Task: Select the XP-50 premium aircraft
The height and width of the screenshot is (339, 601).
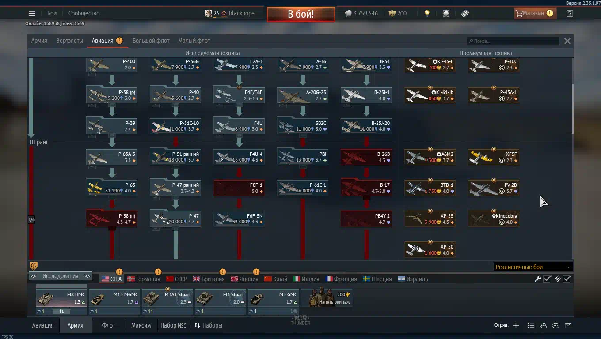Action: click(430, 249)
